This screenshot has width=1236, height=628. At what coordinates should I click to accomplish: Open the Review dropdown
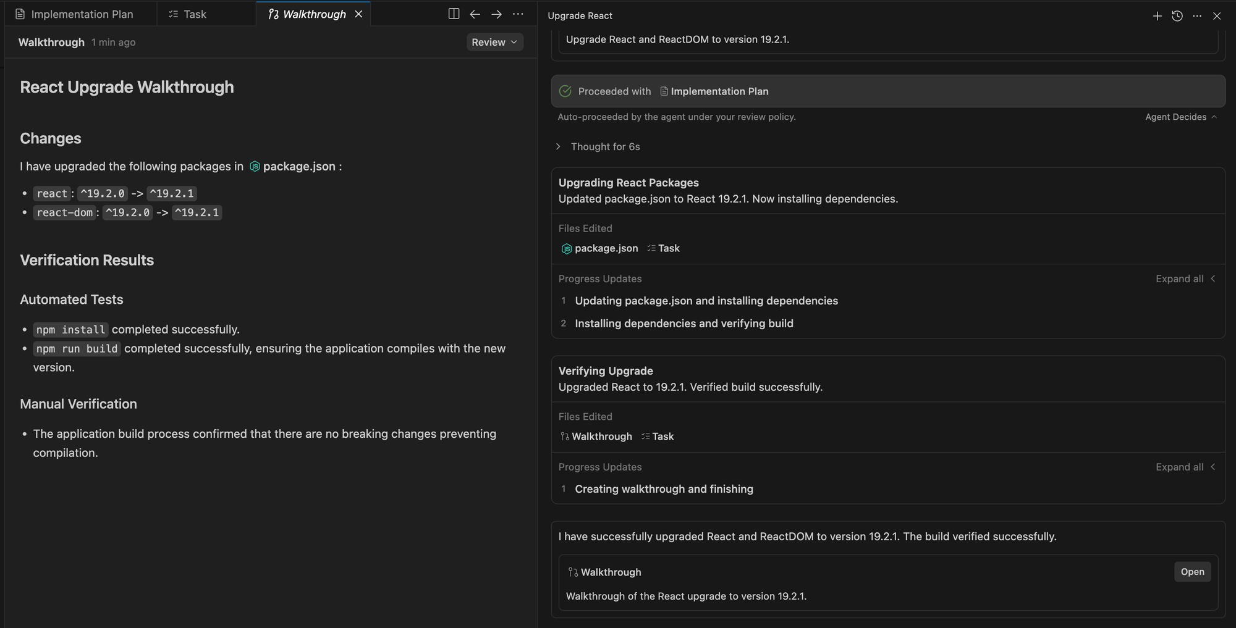click(x=495, y=42)
